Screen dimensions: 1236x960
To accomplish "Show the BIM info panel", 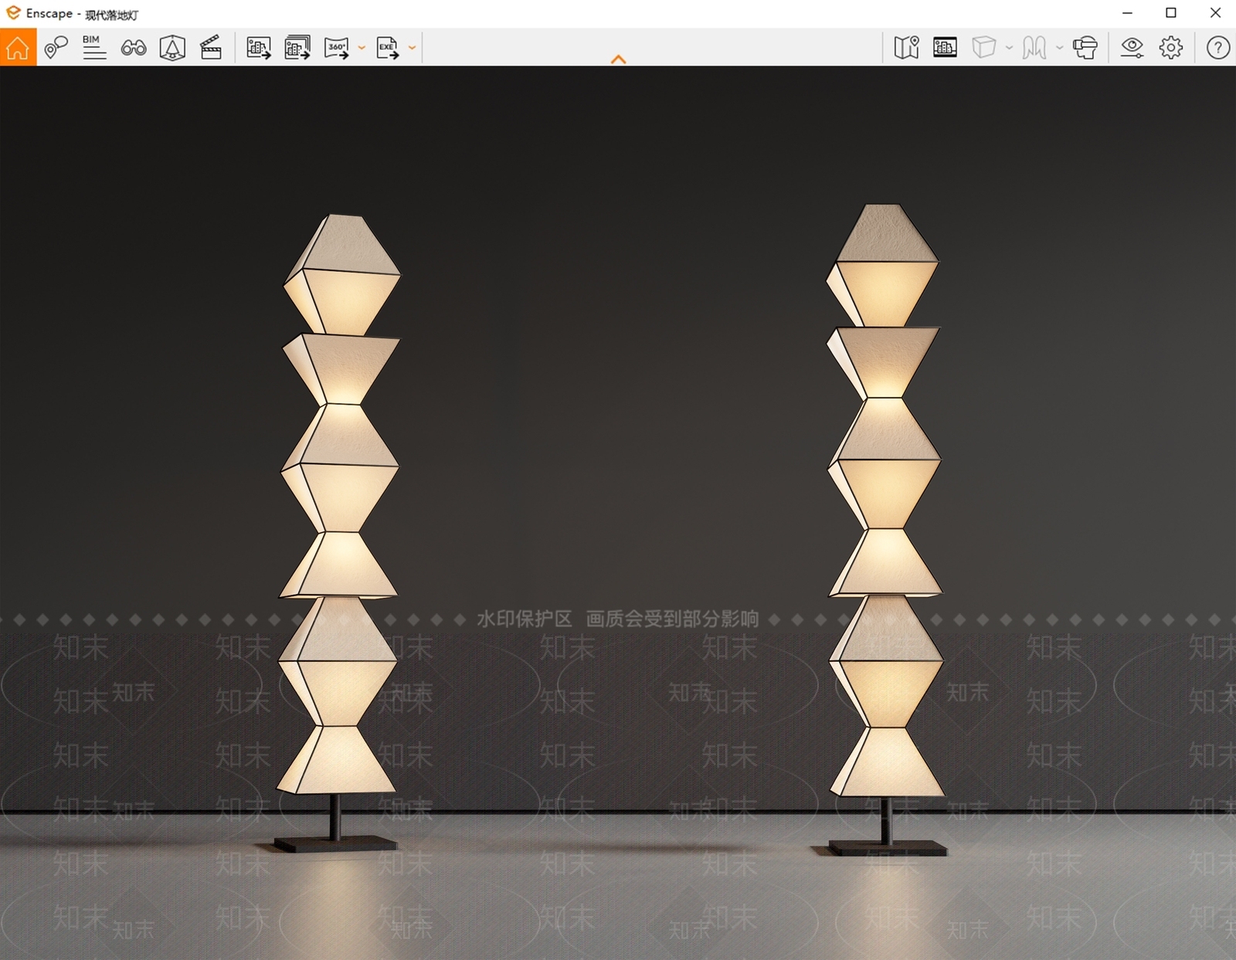I will point(94,47).
